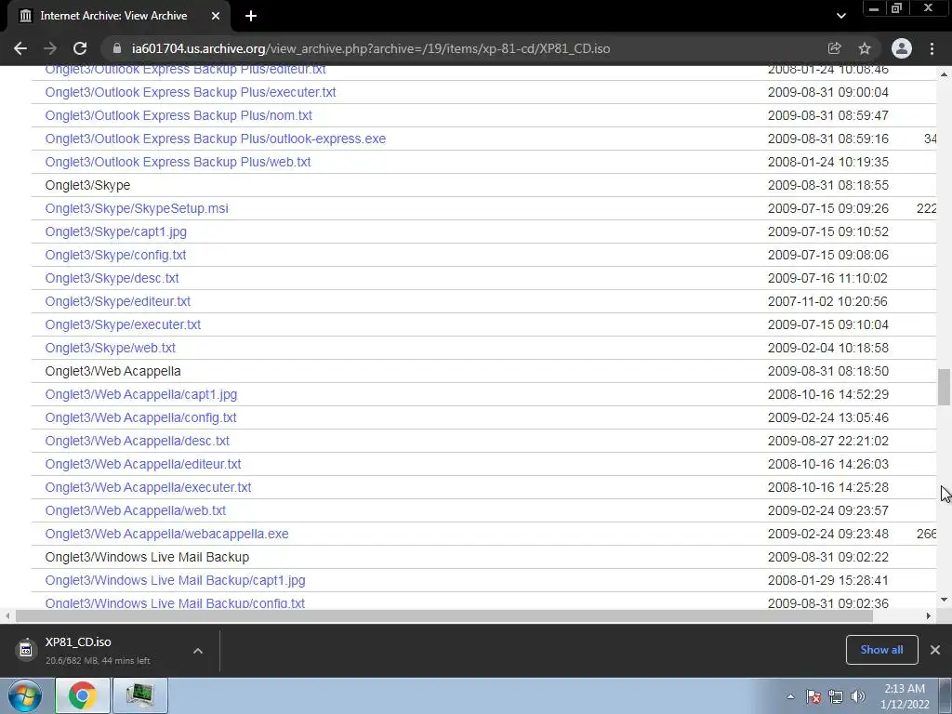This screenshot has width=952, height=714.
Task: Click the Onglet3/Web Acappella folder row text
Action: (x=112, y=371)
